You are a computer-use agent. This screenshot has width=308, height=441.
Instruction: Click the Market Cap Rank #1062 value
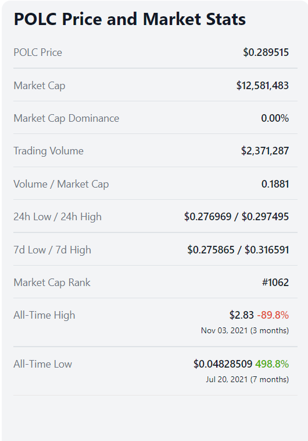pyautogui.click(x=275, y=283)
